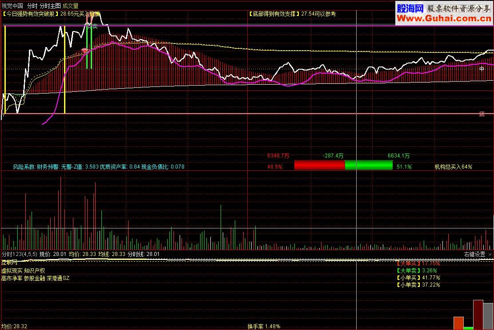This screenshot has height=330, width=494.
Task: Click the 小单买 41.77% entry
Action: pos(418,278)
